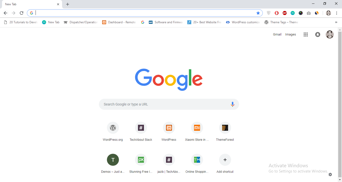Click the camera screenshot extension icon
Screen dimensions: 342x182
coord(309,13)
